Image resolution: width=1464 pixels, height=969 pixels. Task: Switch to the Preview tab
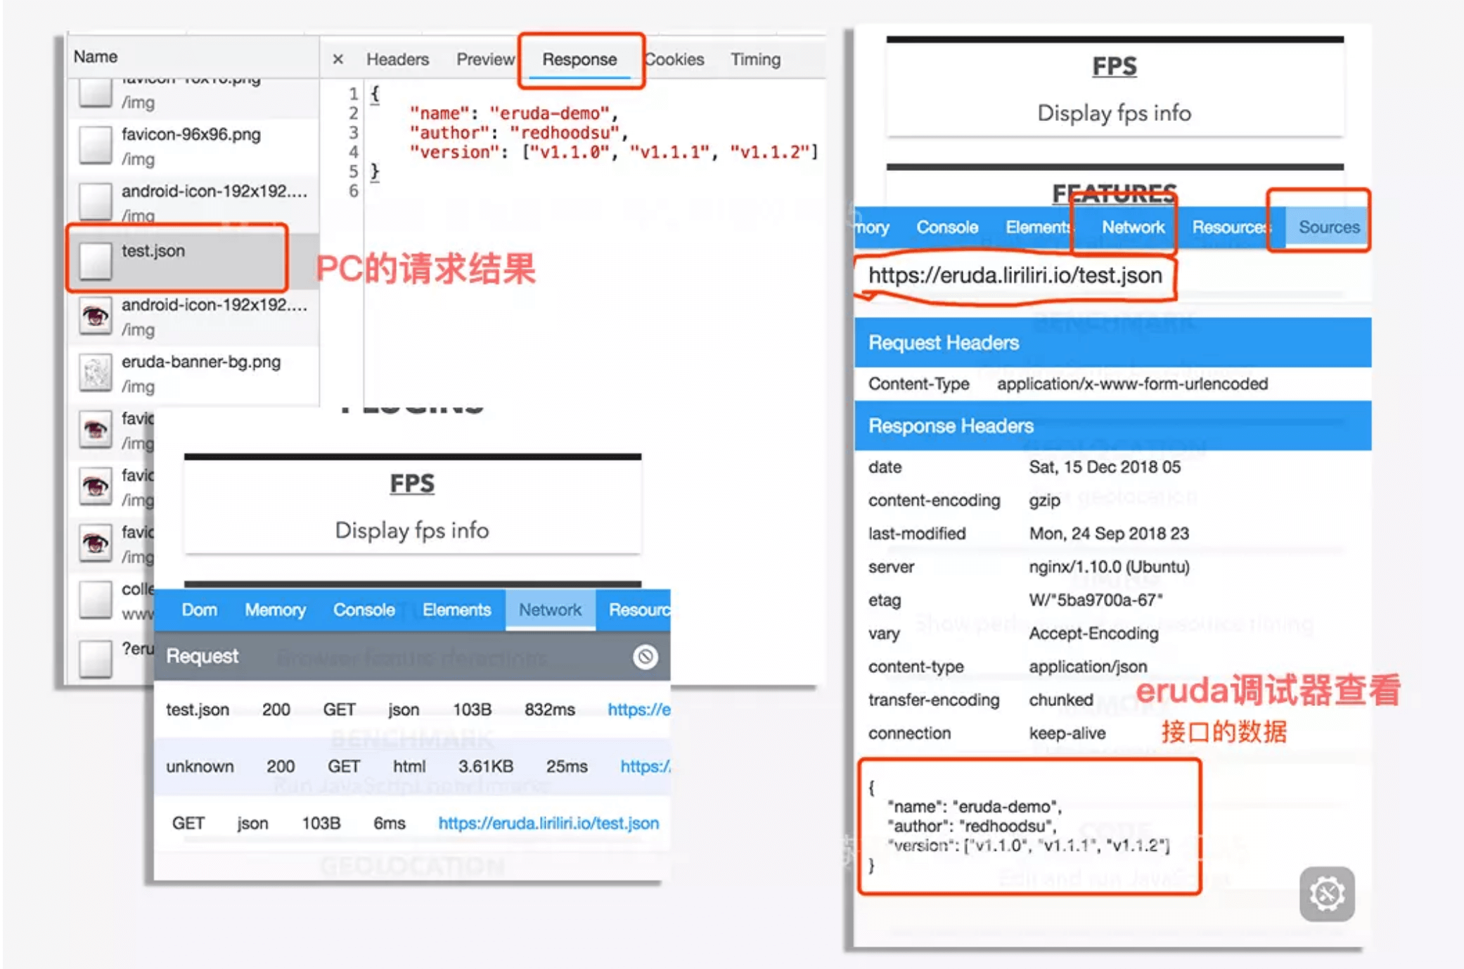(x=485, y=59)
